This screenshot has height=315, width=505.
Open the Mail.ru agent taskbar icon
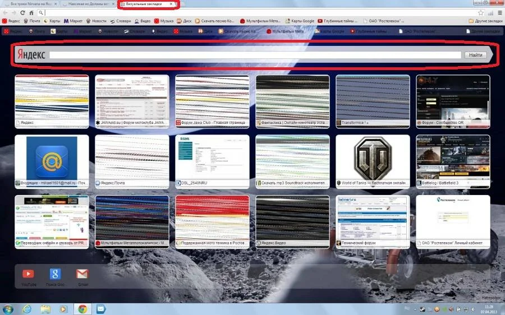click(x=101, y=309)
